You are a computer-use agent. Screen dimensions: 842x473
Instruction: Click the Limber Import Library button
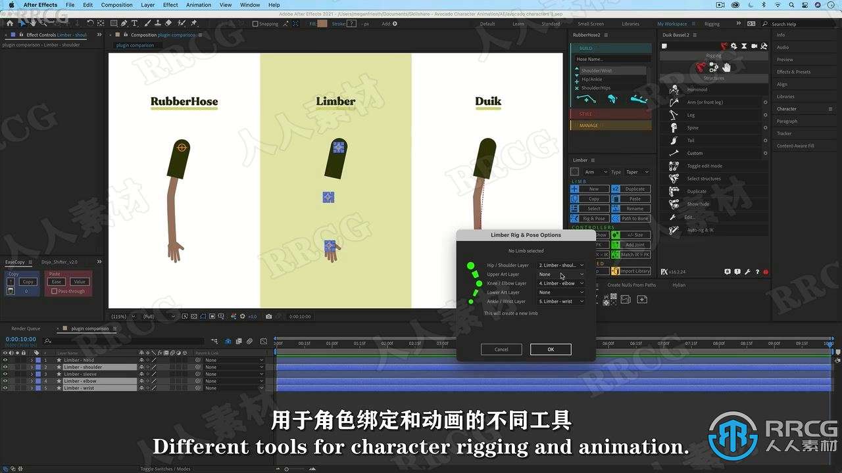631,271
